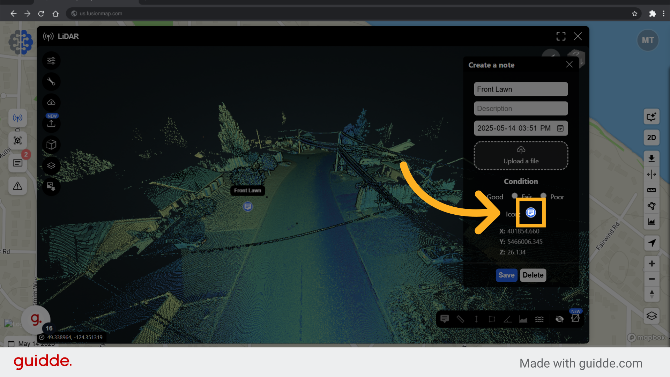This screenshot has width=670, height=377.
Task: Open the map elevation chart tool
Action: tap(651, 222)
